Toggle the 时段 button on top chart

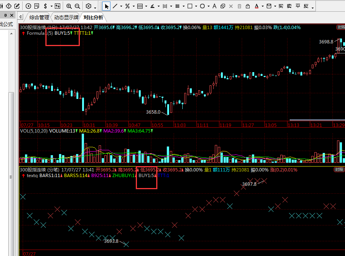coord(340,27)
